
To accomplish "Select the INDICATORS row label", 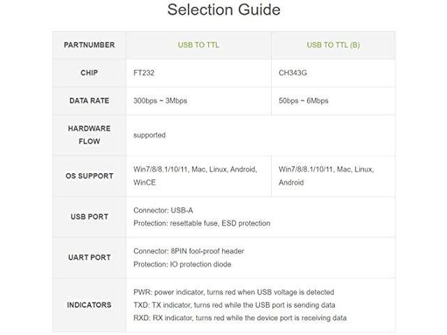I will tap(89, 305).
